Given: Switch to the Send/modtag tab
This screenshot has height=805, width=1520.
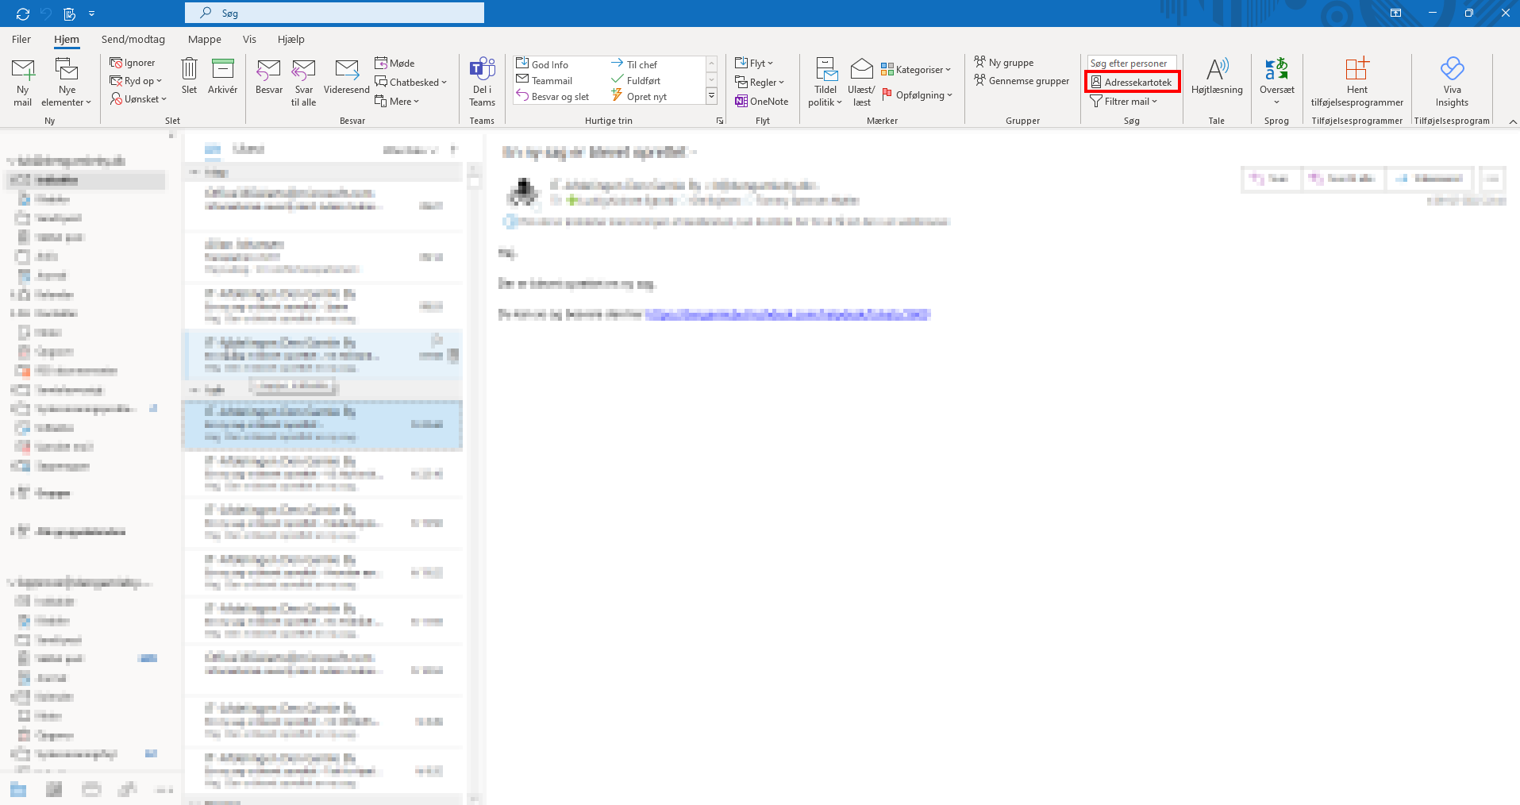Looking at the screenshot, I should coord(133,39).
